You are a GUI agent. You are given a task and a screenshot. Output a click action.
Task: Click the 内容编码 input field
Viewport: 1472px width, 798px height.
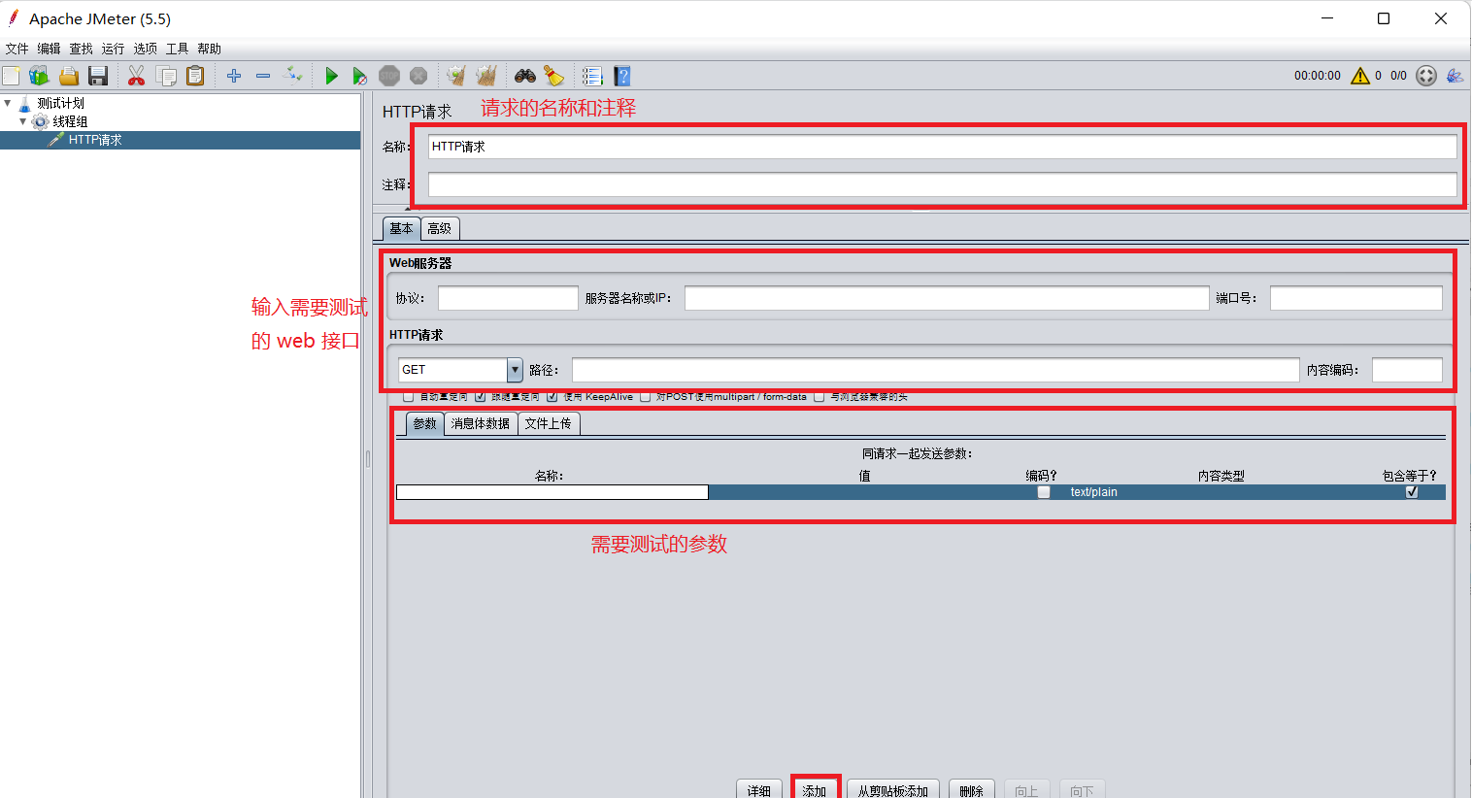coord(1407,370)
